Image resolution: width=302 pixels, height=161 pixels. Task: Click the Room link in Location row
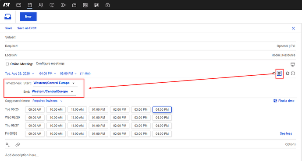[x=276, y=55]
